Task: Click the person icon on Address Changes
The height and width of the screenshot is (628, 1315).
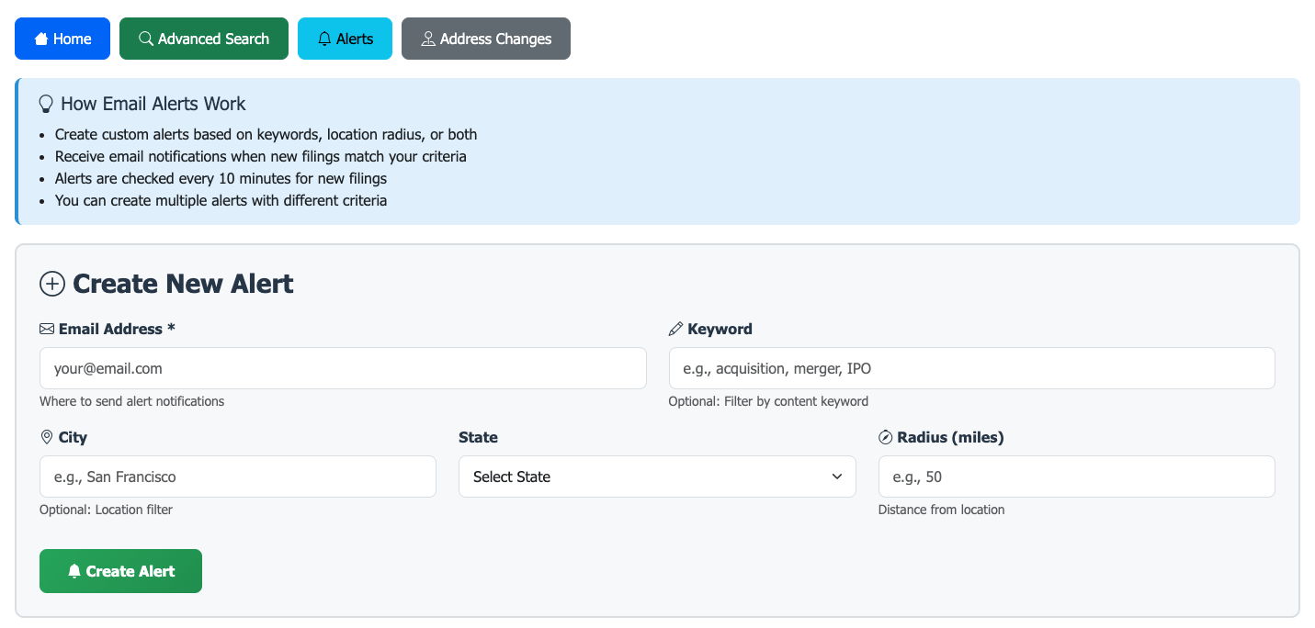Action: (x=427, y=38)
